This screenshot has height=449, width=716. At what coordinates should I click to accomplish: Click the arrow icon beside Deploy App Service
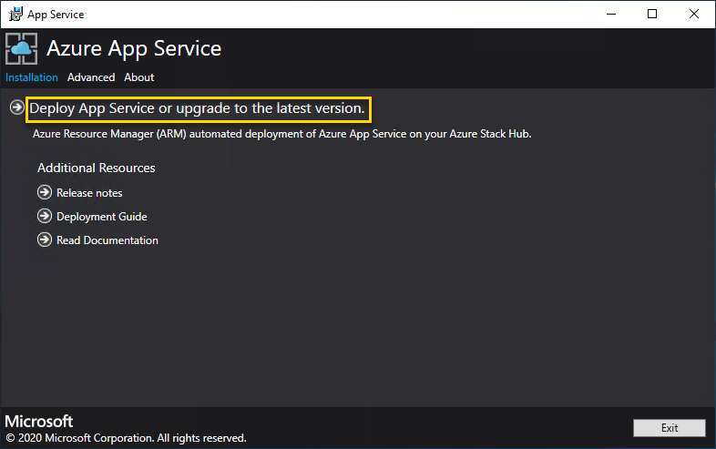17,108
